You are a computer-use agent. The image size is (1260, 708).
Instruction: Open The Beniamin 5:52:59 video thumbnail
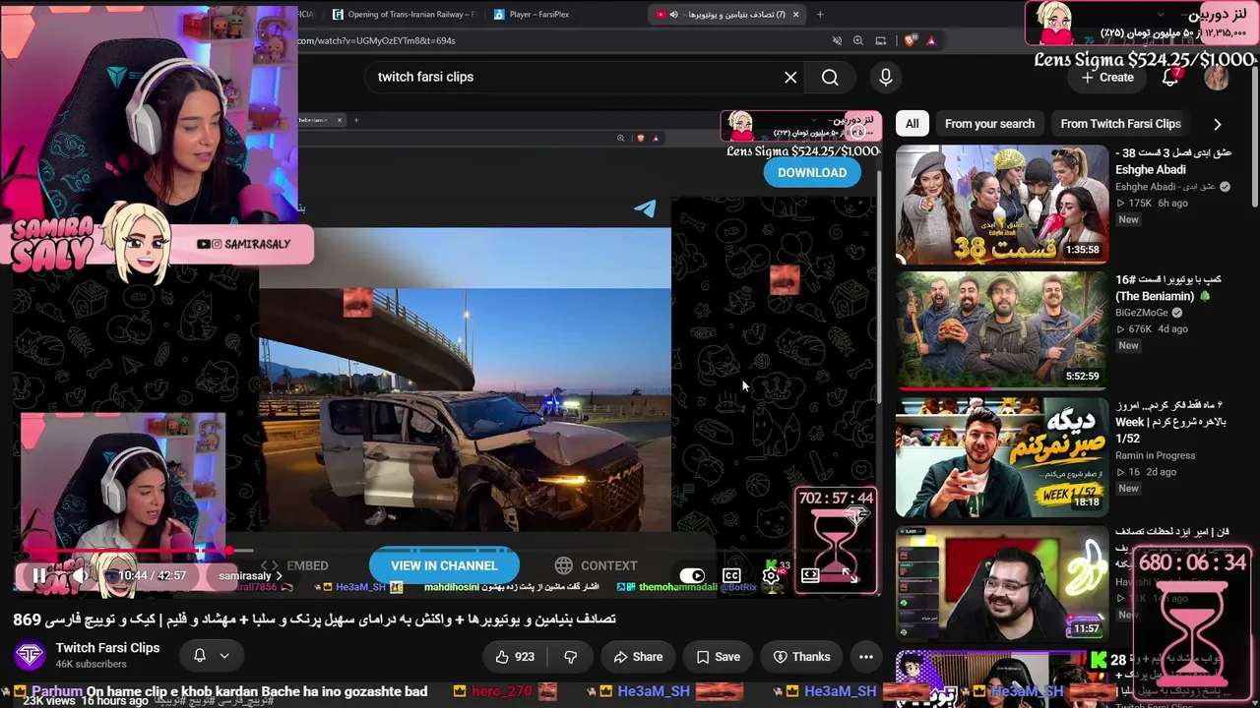point(1001,330)
